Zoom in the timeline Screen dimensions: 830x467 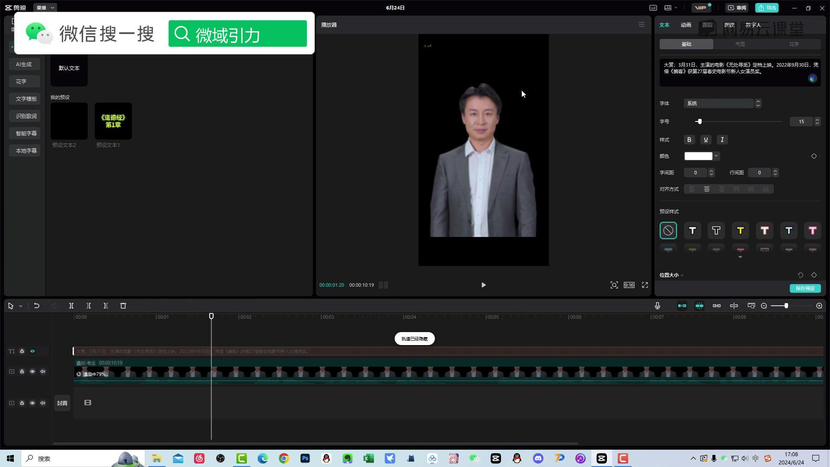pos(819,306)
